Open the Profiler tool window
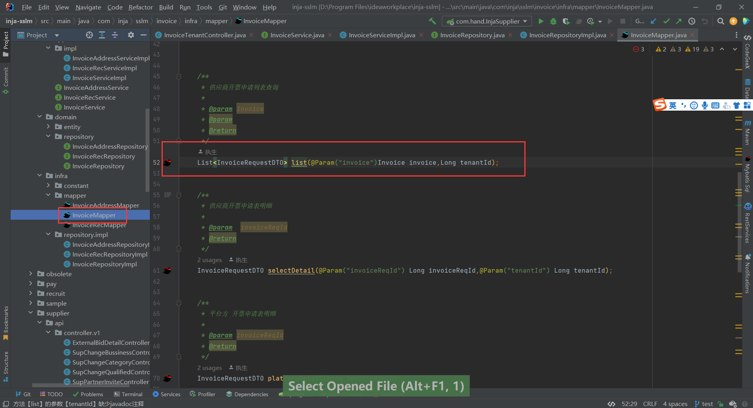The image size is (753, 408). (203, 394)
